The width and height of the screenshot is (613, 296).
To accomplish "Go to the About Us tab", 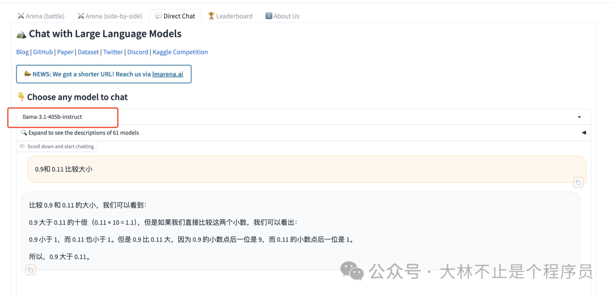I will (x=282, y=16).
